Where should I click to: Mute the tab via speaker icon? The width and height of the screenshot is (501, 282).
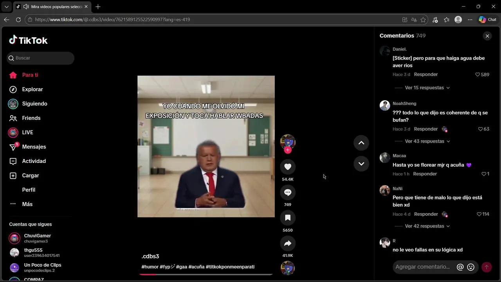[x=26, y=7]
